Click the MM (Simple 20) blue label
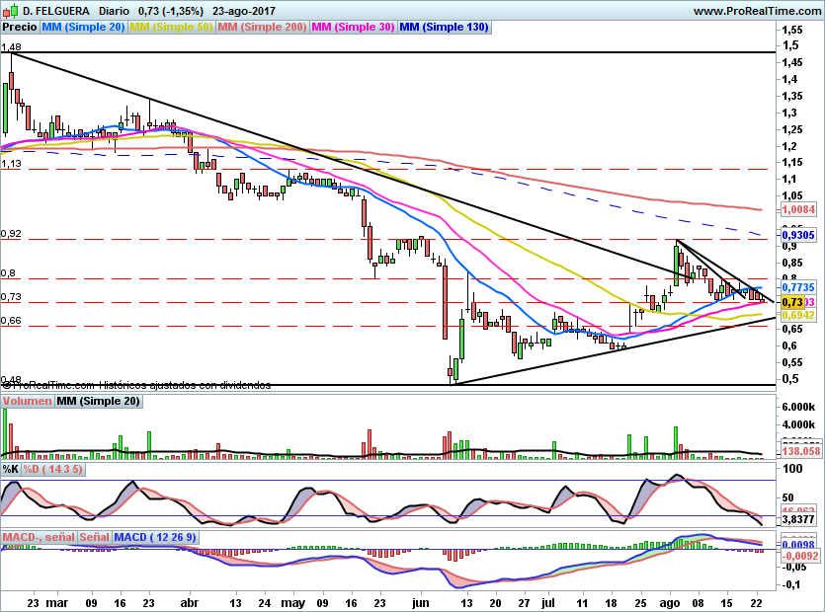 tap(83, 28)
